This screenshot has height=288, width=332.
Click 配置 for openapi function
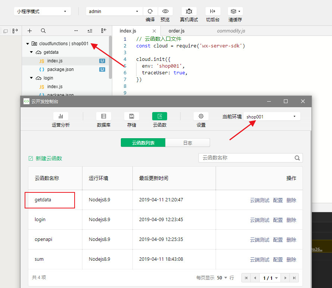pos(278,240)
